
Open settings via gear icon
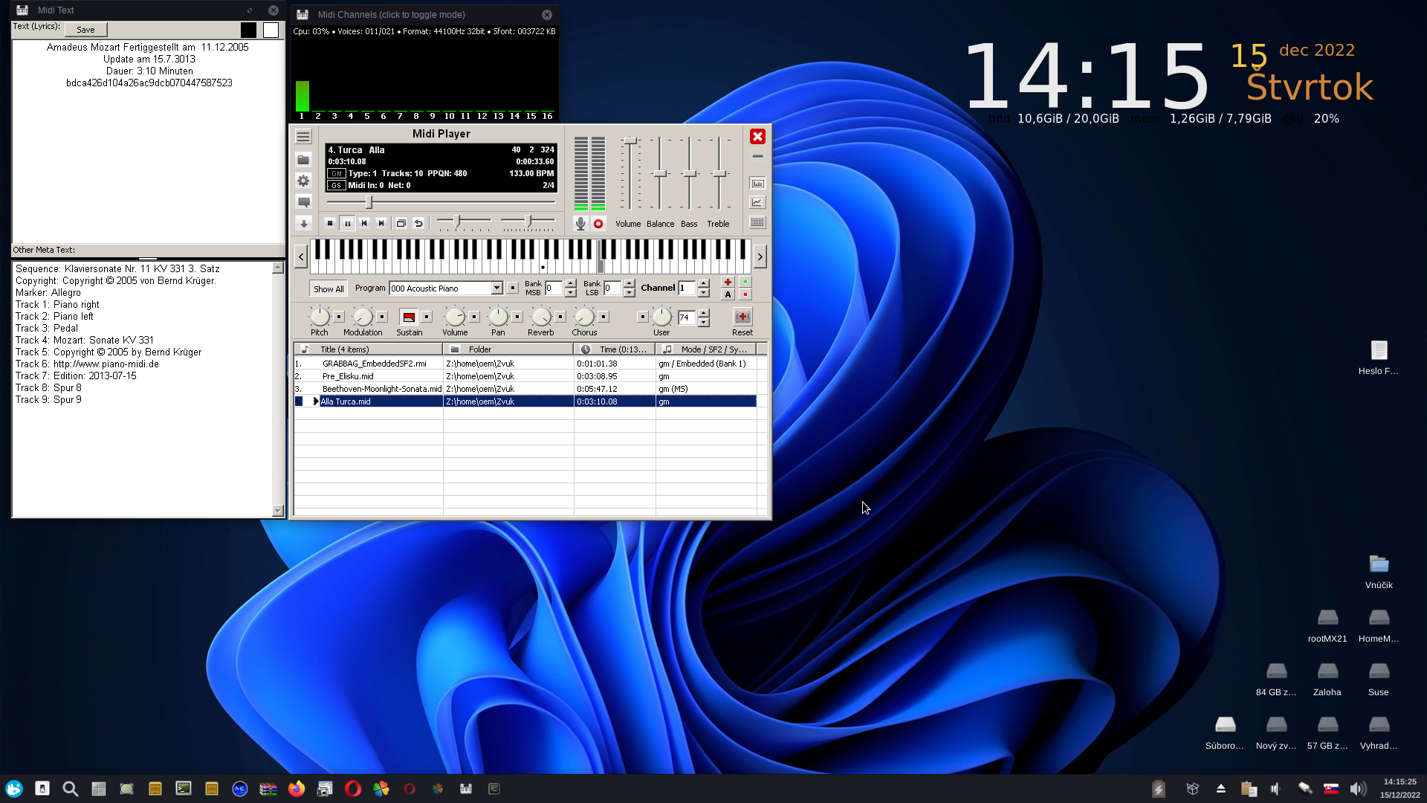click(x=303, y=181)
